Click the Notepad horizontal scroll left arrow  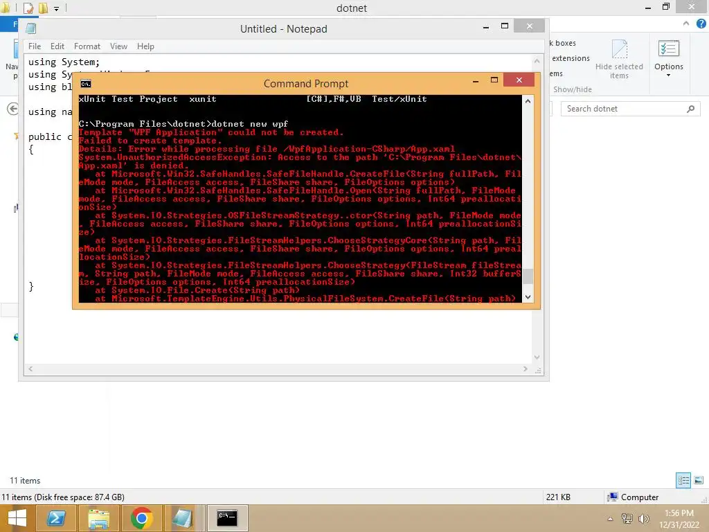pyautogui.click(x=30, y=369)
